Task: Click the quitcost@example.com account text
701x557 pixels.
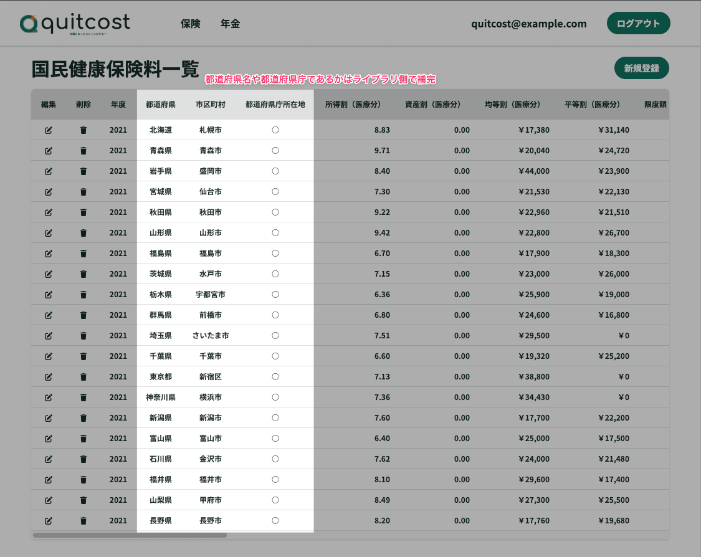Action: tap(529, 24)
